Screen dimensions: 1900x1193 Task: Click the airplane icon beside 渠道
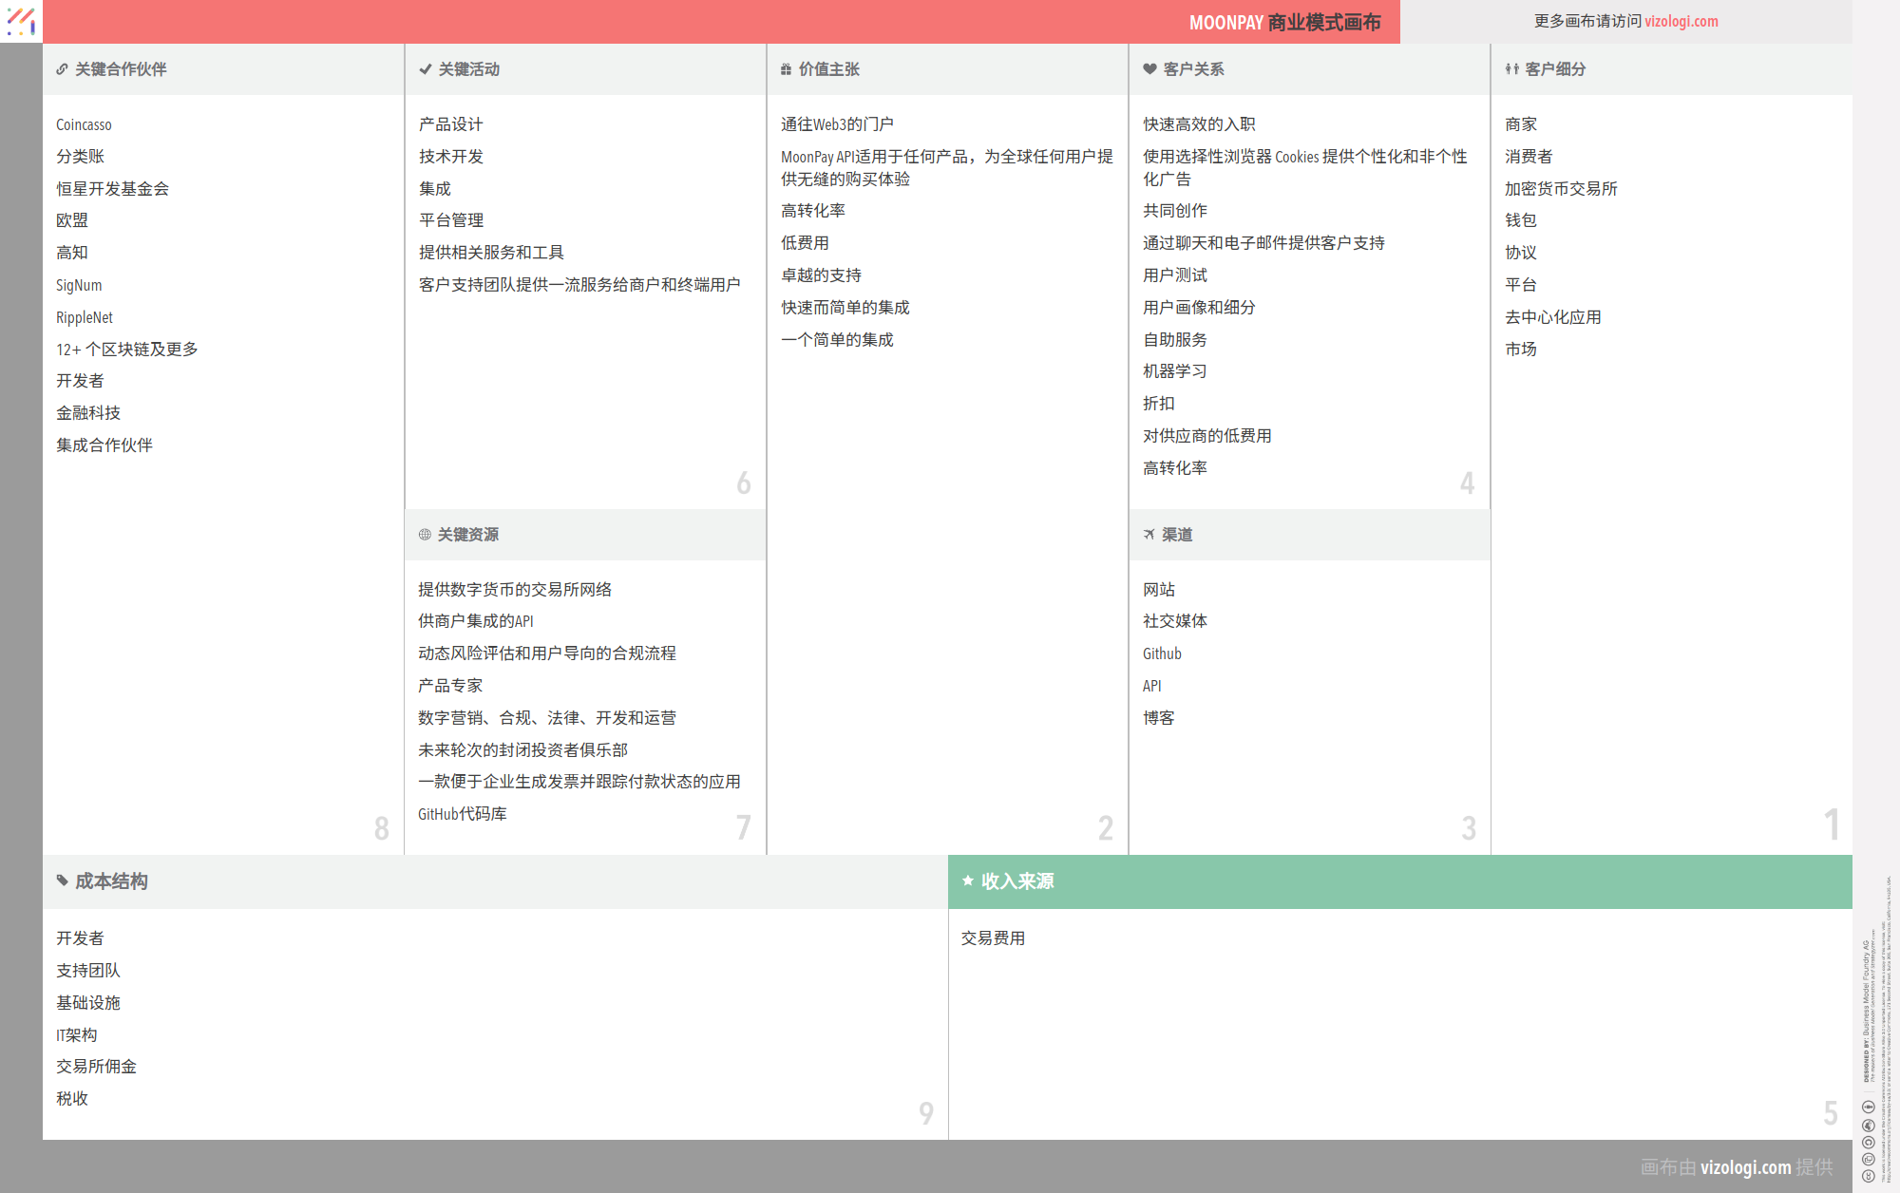pyautogui.click(x=1149, y=535)
